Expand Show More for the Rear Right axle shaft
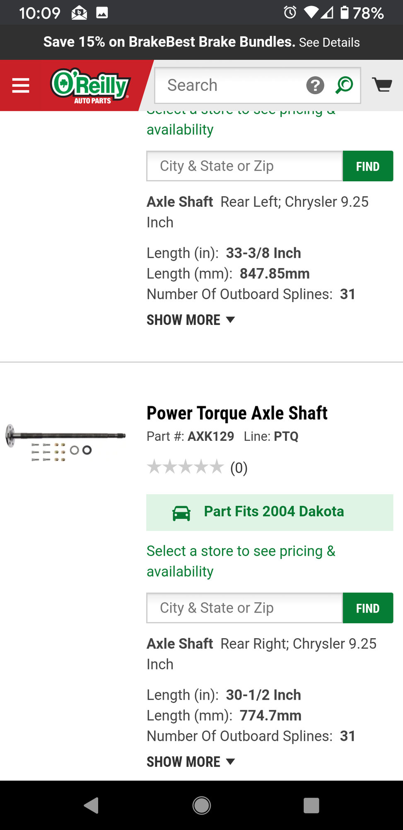The height and width of the screenshot is (830, 403). (x=191, y=762)
